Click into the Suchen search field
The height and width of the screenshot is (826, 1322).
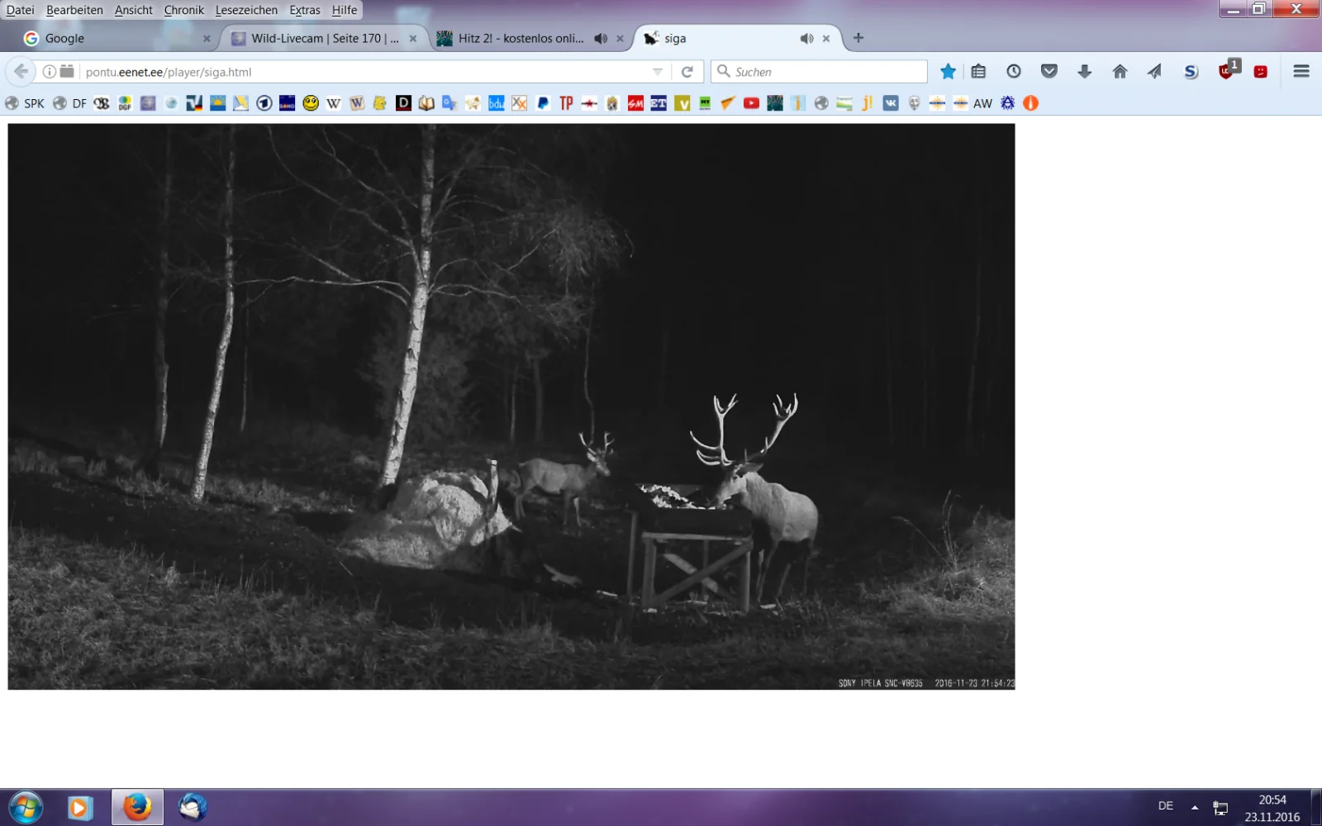(826, 72)
